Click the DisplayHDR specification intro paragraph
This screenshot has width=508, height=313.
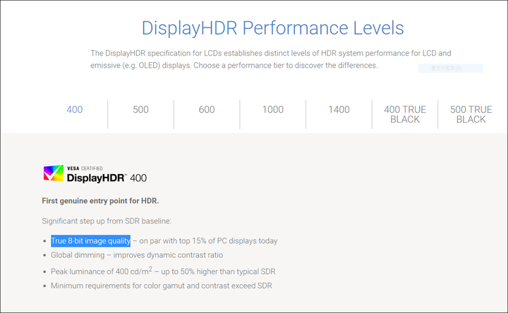point(271,59)
